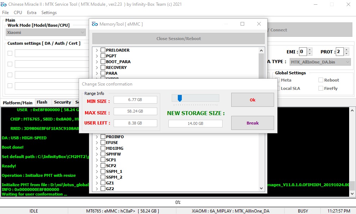Image resolution: width=356 pixels, height=214 pixels.
Task: Expand the PROINFO tree node
Action: (x=97, y=137)
